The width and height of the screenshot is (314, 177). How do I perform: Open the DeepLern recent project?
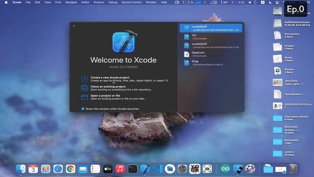[210, 54]
